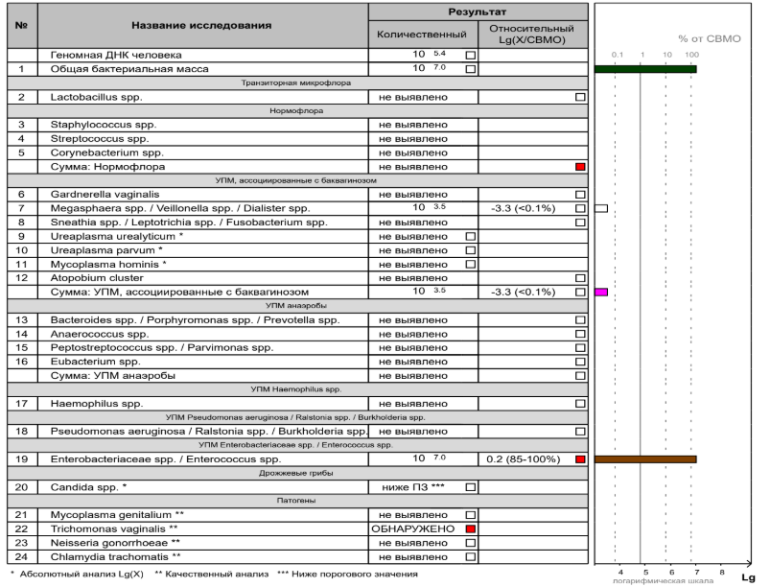Click the magenta bar for bacvaginosis sum
This screenshot has height=587, width=770.
pos(601,293)
